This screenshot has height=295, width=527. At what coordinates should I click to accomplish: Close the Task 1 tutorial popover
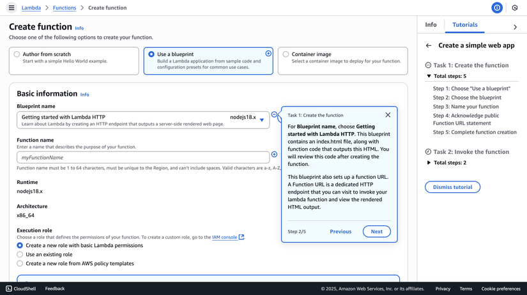pyautogui.click(x=388, y=115)
